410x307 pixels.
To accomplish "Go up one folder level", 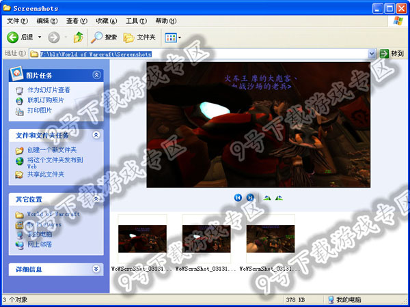I will point(78,37).
